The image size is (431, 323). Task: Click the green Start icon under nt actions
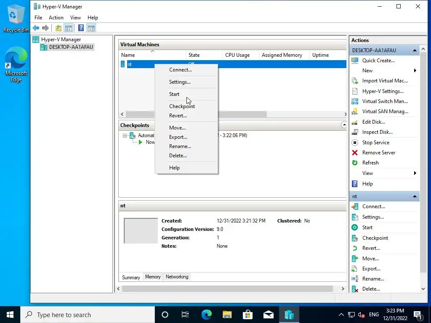tap(355, 228)
